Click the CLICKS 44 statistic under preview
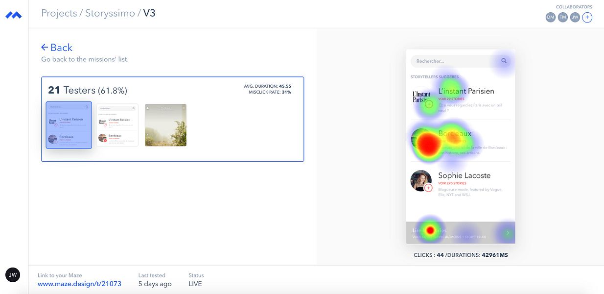604x294 pixels. 428,255
